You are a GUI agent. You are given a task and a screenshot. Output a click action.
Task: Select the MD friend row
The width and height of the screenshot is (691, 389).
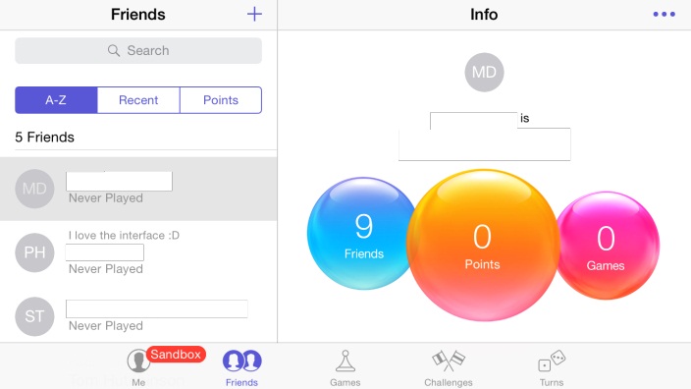138,189
